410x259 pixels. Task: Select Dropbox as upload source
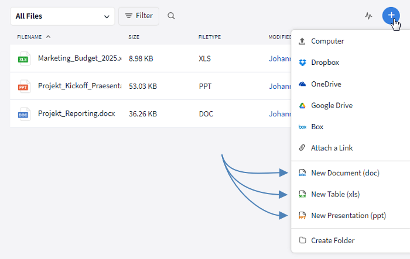coord(325,63)
